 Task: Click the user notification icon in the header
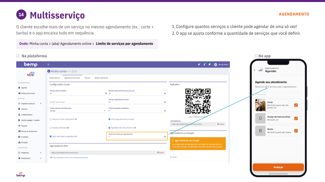click(x=204, y=64)
